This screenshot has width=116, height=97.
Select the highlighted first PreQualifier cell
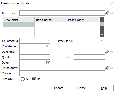[x=19, y=25]
